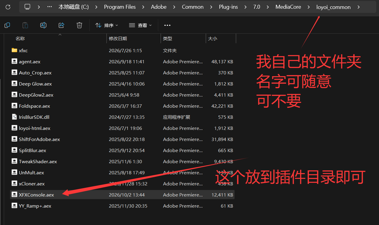This screenshot has height=225, width=379.
Task: Click the file name TweakShader.aex
Action: (38, 162)
